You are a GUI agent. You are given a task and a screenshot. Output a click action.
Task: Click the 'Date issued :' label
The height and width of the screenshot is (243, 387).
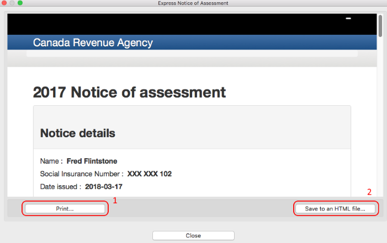click(x=61, y=187)
